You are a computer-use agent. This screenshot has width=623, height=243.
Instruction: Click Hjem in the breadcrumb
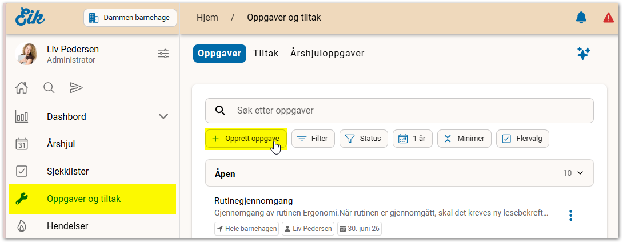[x=207, y=18]
